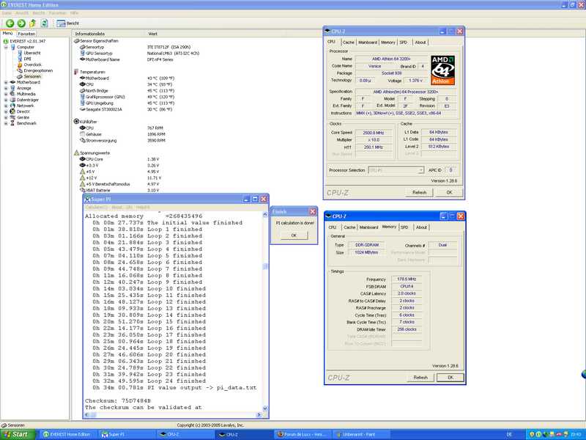Click the up-one-level toolbar arrow icon
The width and height of the screenshot is (586, 440).
[32, 23]
